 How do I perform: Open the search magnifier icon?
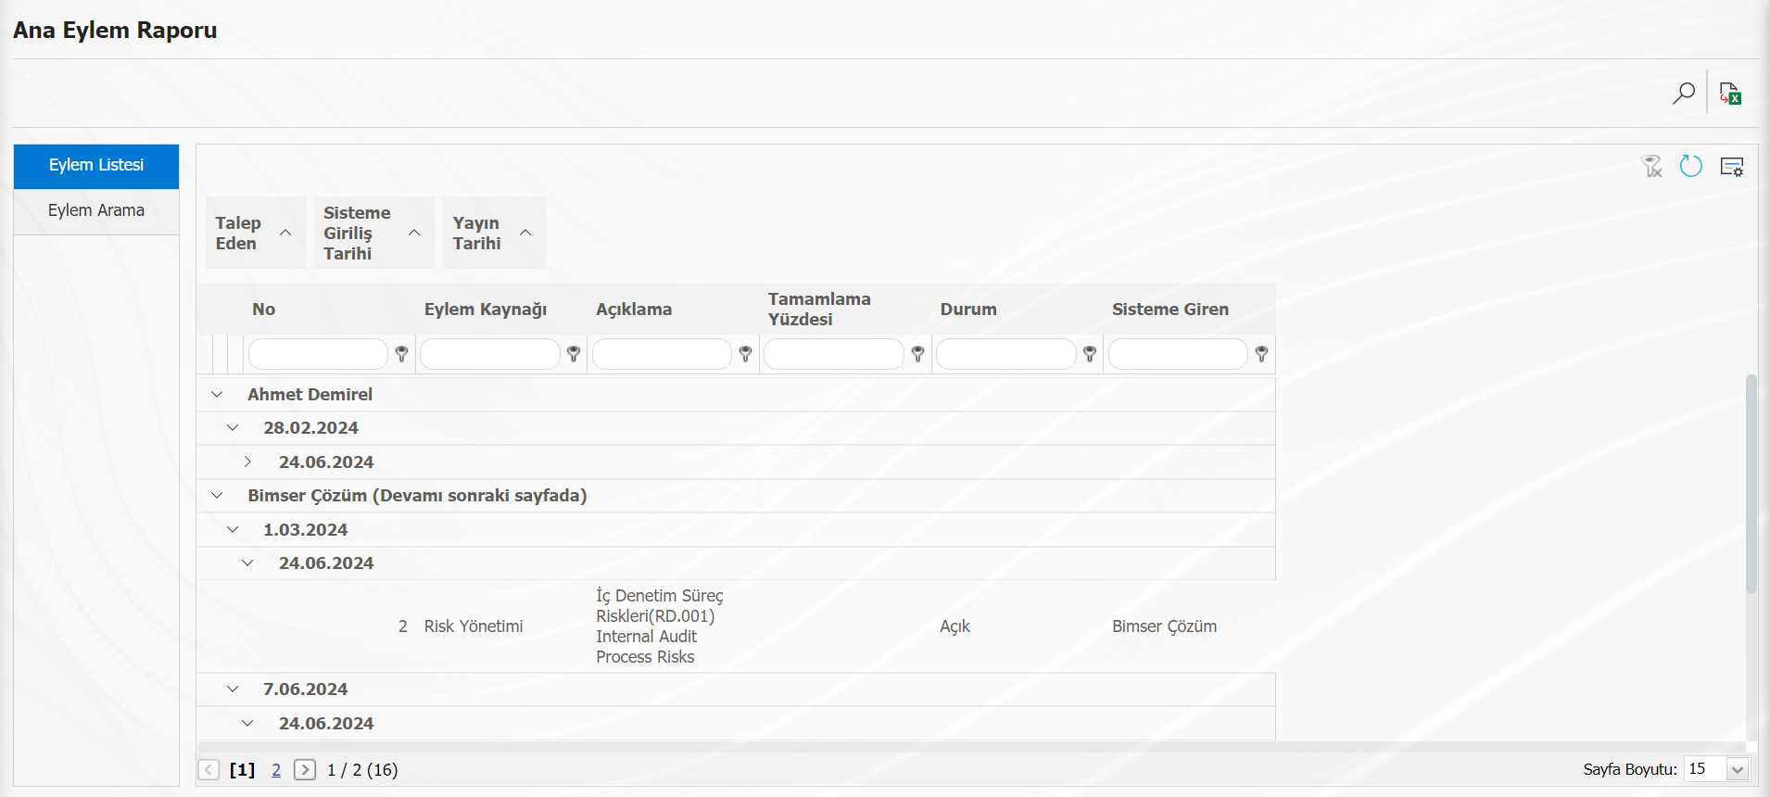click(x=1684, y=93)
